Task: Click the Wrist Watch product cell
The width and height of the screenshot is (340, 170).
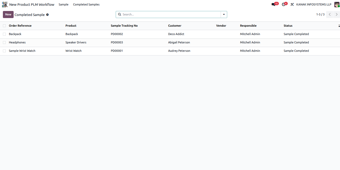Action: pyautogui.click(x=74, y=51)
